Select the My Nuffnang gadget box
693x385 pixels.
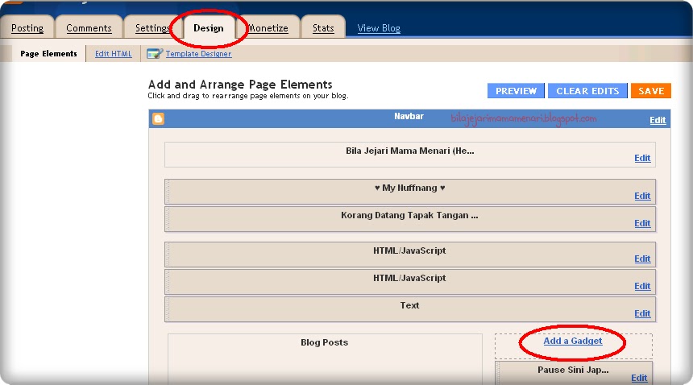[410, 192]
